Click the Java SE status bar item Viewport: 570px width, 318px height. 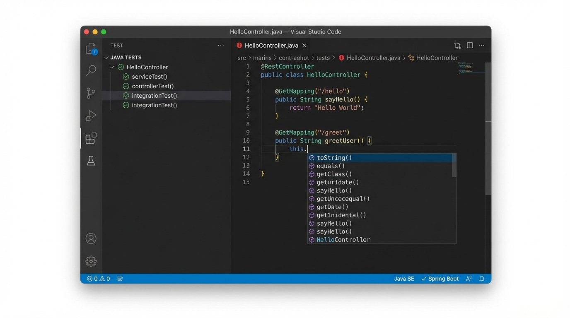coord(404,279)
